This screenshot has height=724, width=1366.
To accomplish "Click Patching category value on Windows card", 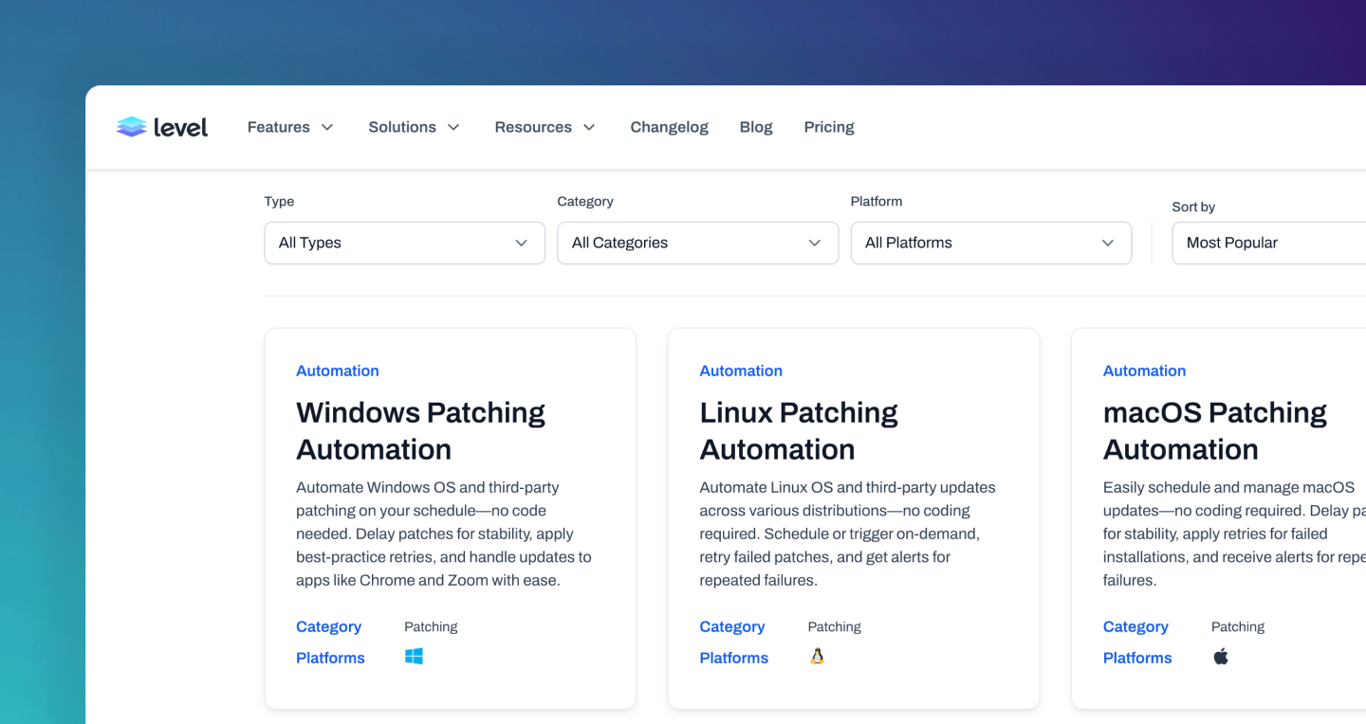I will click(431, 626).
